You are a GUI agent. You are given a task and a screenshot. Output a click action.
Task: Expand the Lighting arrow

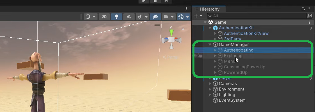pos(210,95)
